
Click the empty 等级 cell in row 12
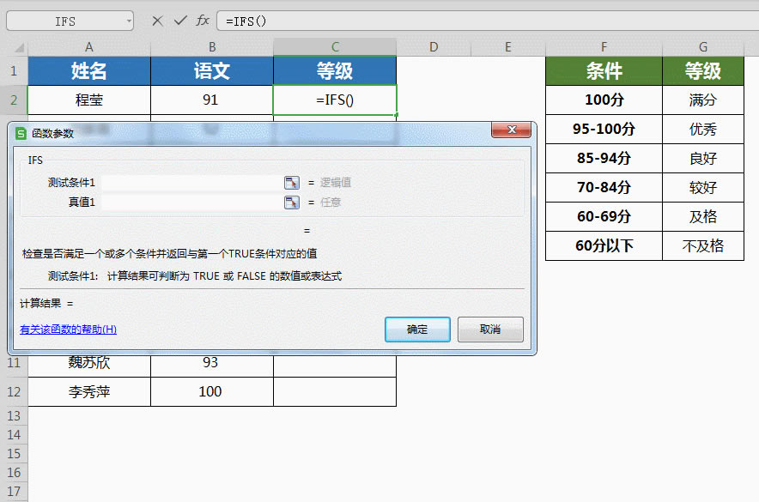coord(335,392)
